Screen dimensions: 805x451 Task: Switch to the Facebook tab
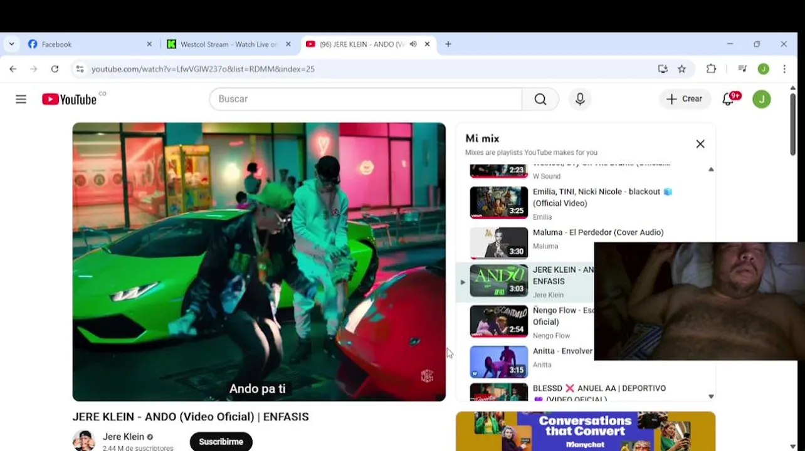pyautogui.click(x=90, y=44)
